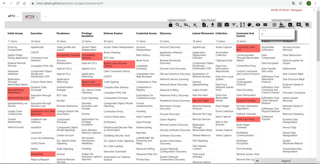Image resolution: width=320 pixels, height=164 pixels.
Task: Open layer information document icon
Action: (x=205, y=25)
